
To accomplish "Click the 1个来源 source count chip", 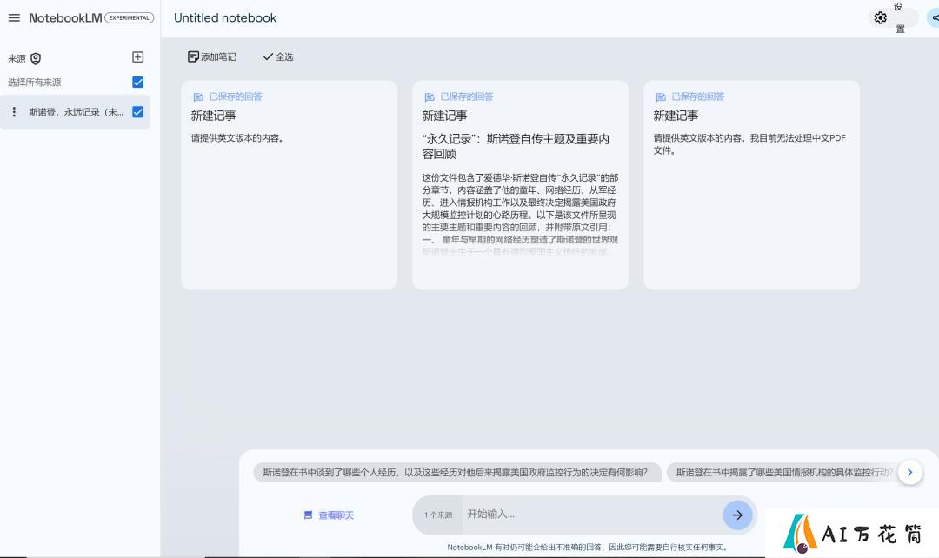I will coord(437,515).
